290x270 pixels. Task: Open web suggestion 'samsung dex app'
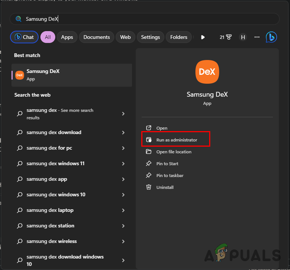click(x=72, y=179)
